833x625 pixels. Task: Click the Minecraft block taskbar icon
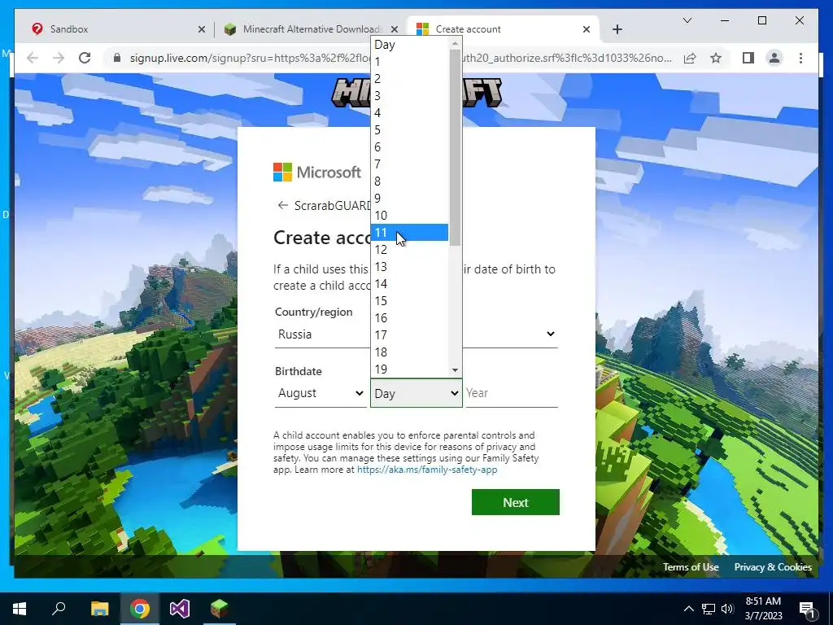[220, 609]
